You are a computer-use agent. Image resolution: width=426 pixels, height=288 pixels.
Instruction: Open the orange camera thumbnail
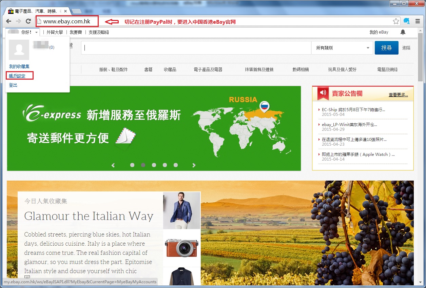pos(182,248)
